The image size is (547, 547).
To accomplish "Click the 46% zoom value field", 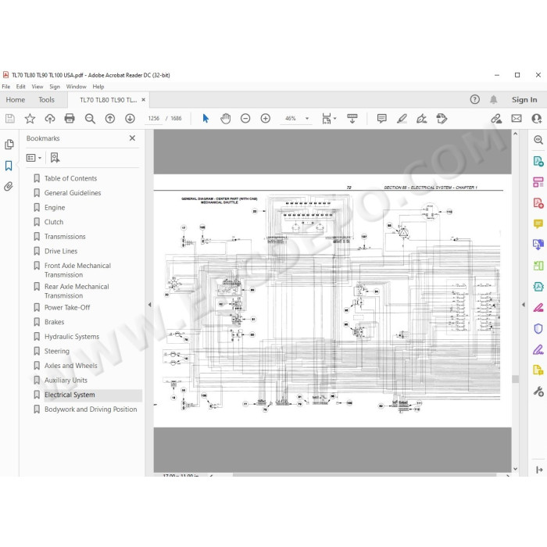I will [x=291, y=119].
